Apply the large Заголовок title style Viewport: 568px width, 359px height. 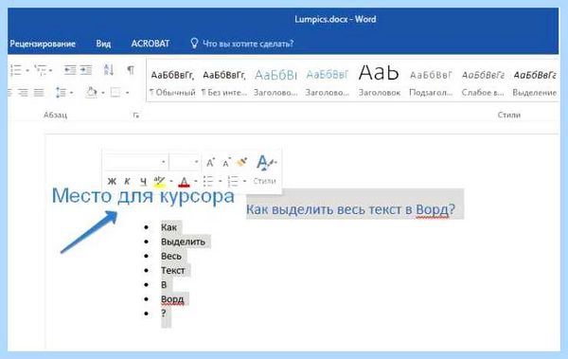(x=380, y=81)
